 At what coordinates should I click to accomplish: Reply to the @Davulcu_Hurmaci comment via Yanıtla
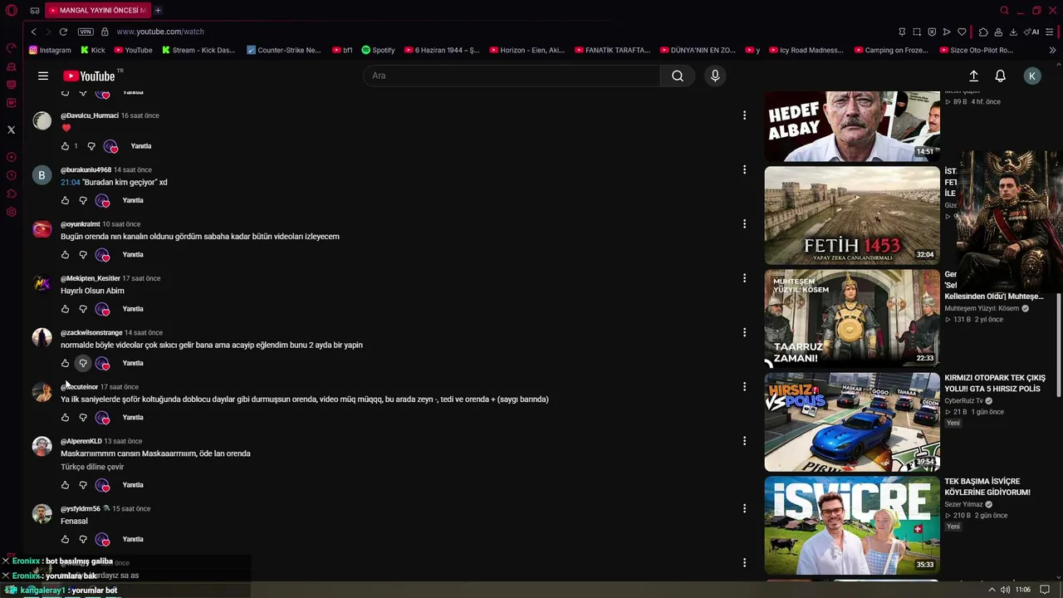pos(141,146)
